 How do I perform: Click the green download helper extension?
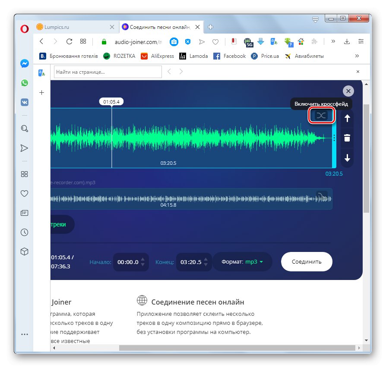tap(288, 42)
